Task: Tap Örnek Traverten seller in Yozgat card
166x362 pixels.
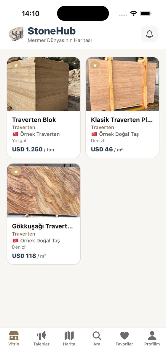Action: point(36,134)
